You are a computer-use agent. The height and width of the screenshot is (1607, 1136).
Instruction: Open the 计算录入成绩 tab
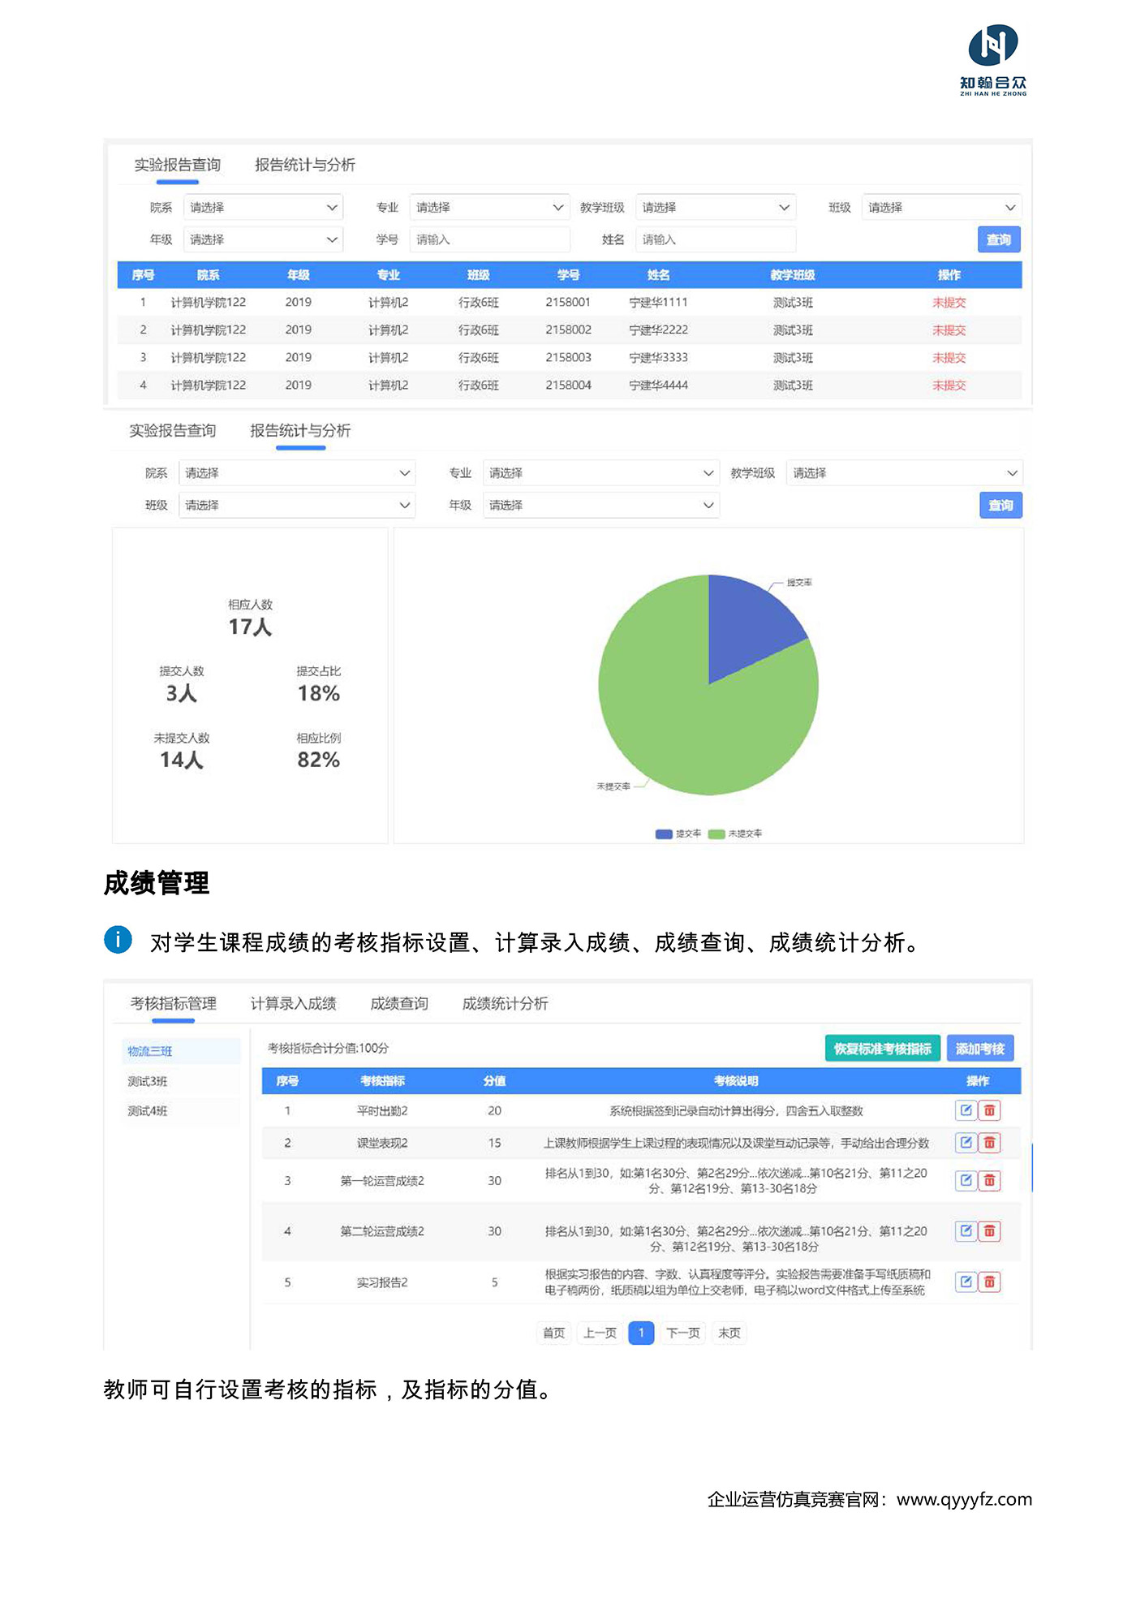[x=293, y=1004]
